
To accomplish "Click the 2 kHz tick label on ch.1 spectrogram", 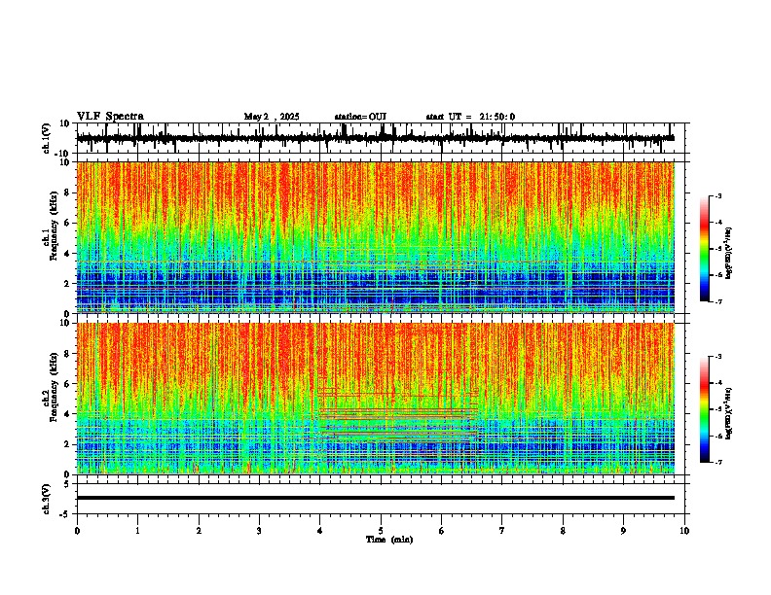I will 68,284.
